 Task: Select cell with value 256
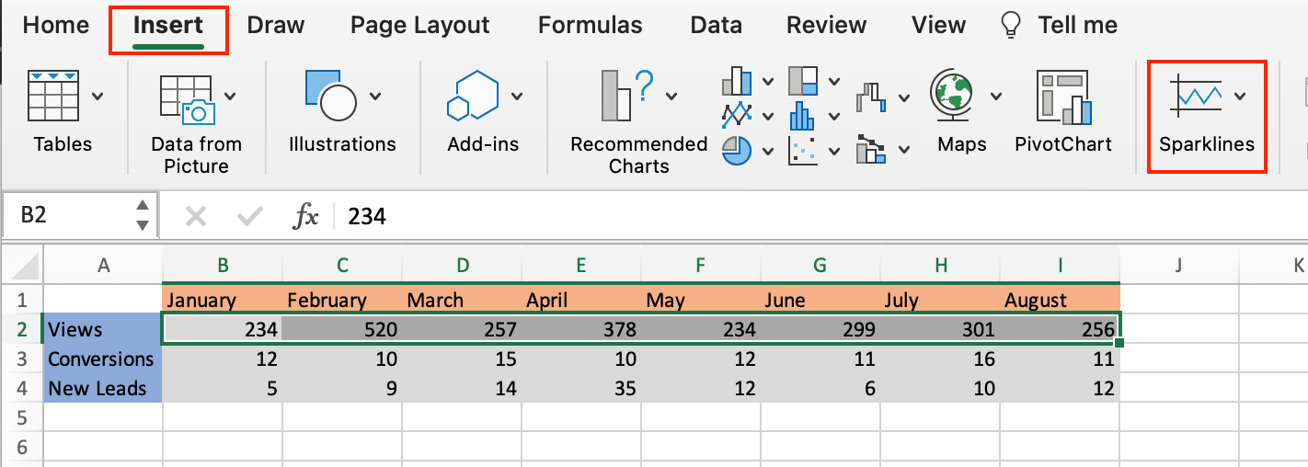tap(1060, 329)
